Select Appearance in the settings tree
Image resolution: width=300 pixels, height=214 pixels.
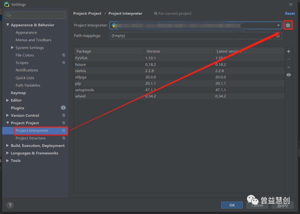pos(26,32)
